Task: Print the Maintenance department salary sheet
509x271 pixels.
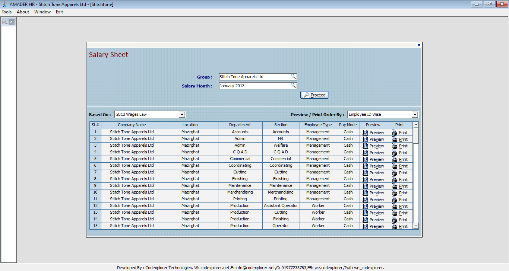Action: pyautogui.click(x=400, y=186)
